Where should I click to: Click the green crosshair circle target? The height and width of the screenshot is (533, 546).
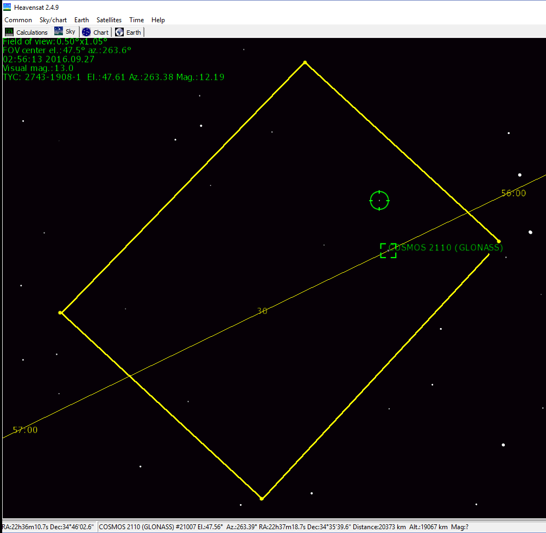point(379,200)
